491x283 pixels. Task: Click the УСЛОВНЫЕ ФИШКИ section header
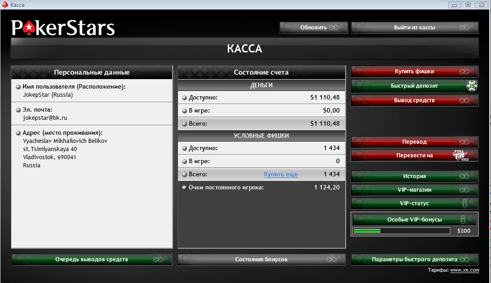(261, 136)
